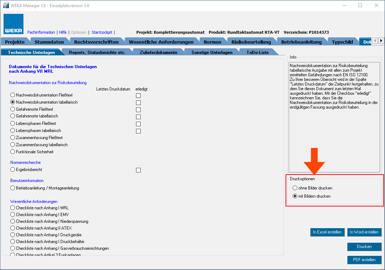Click the tab scroll right arrow
The width and height of the screenshot is (385, 270).
click(x=381, y=41)
